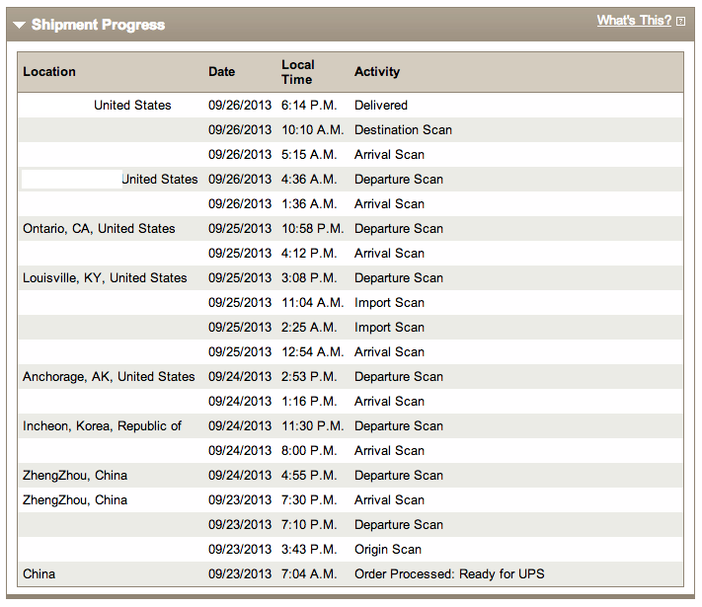Select the Delivered activity row

351,106
